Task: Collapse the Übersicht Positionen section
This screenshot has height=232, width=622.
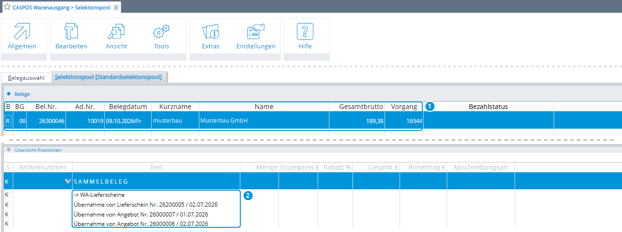Action: pyautogui.click(x=8, y=150)
